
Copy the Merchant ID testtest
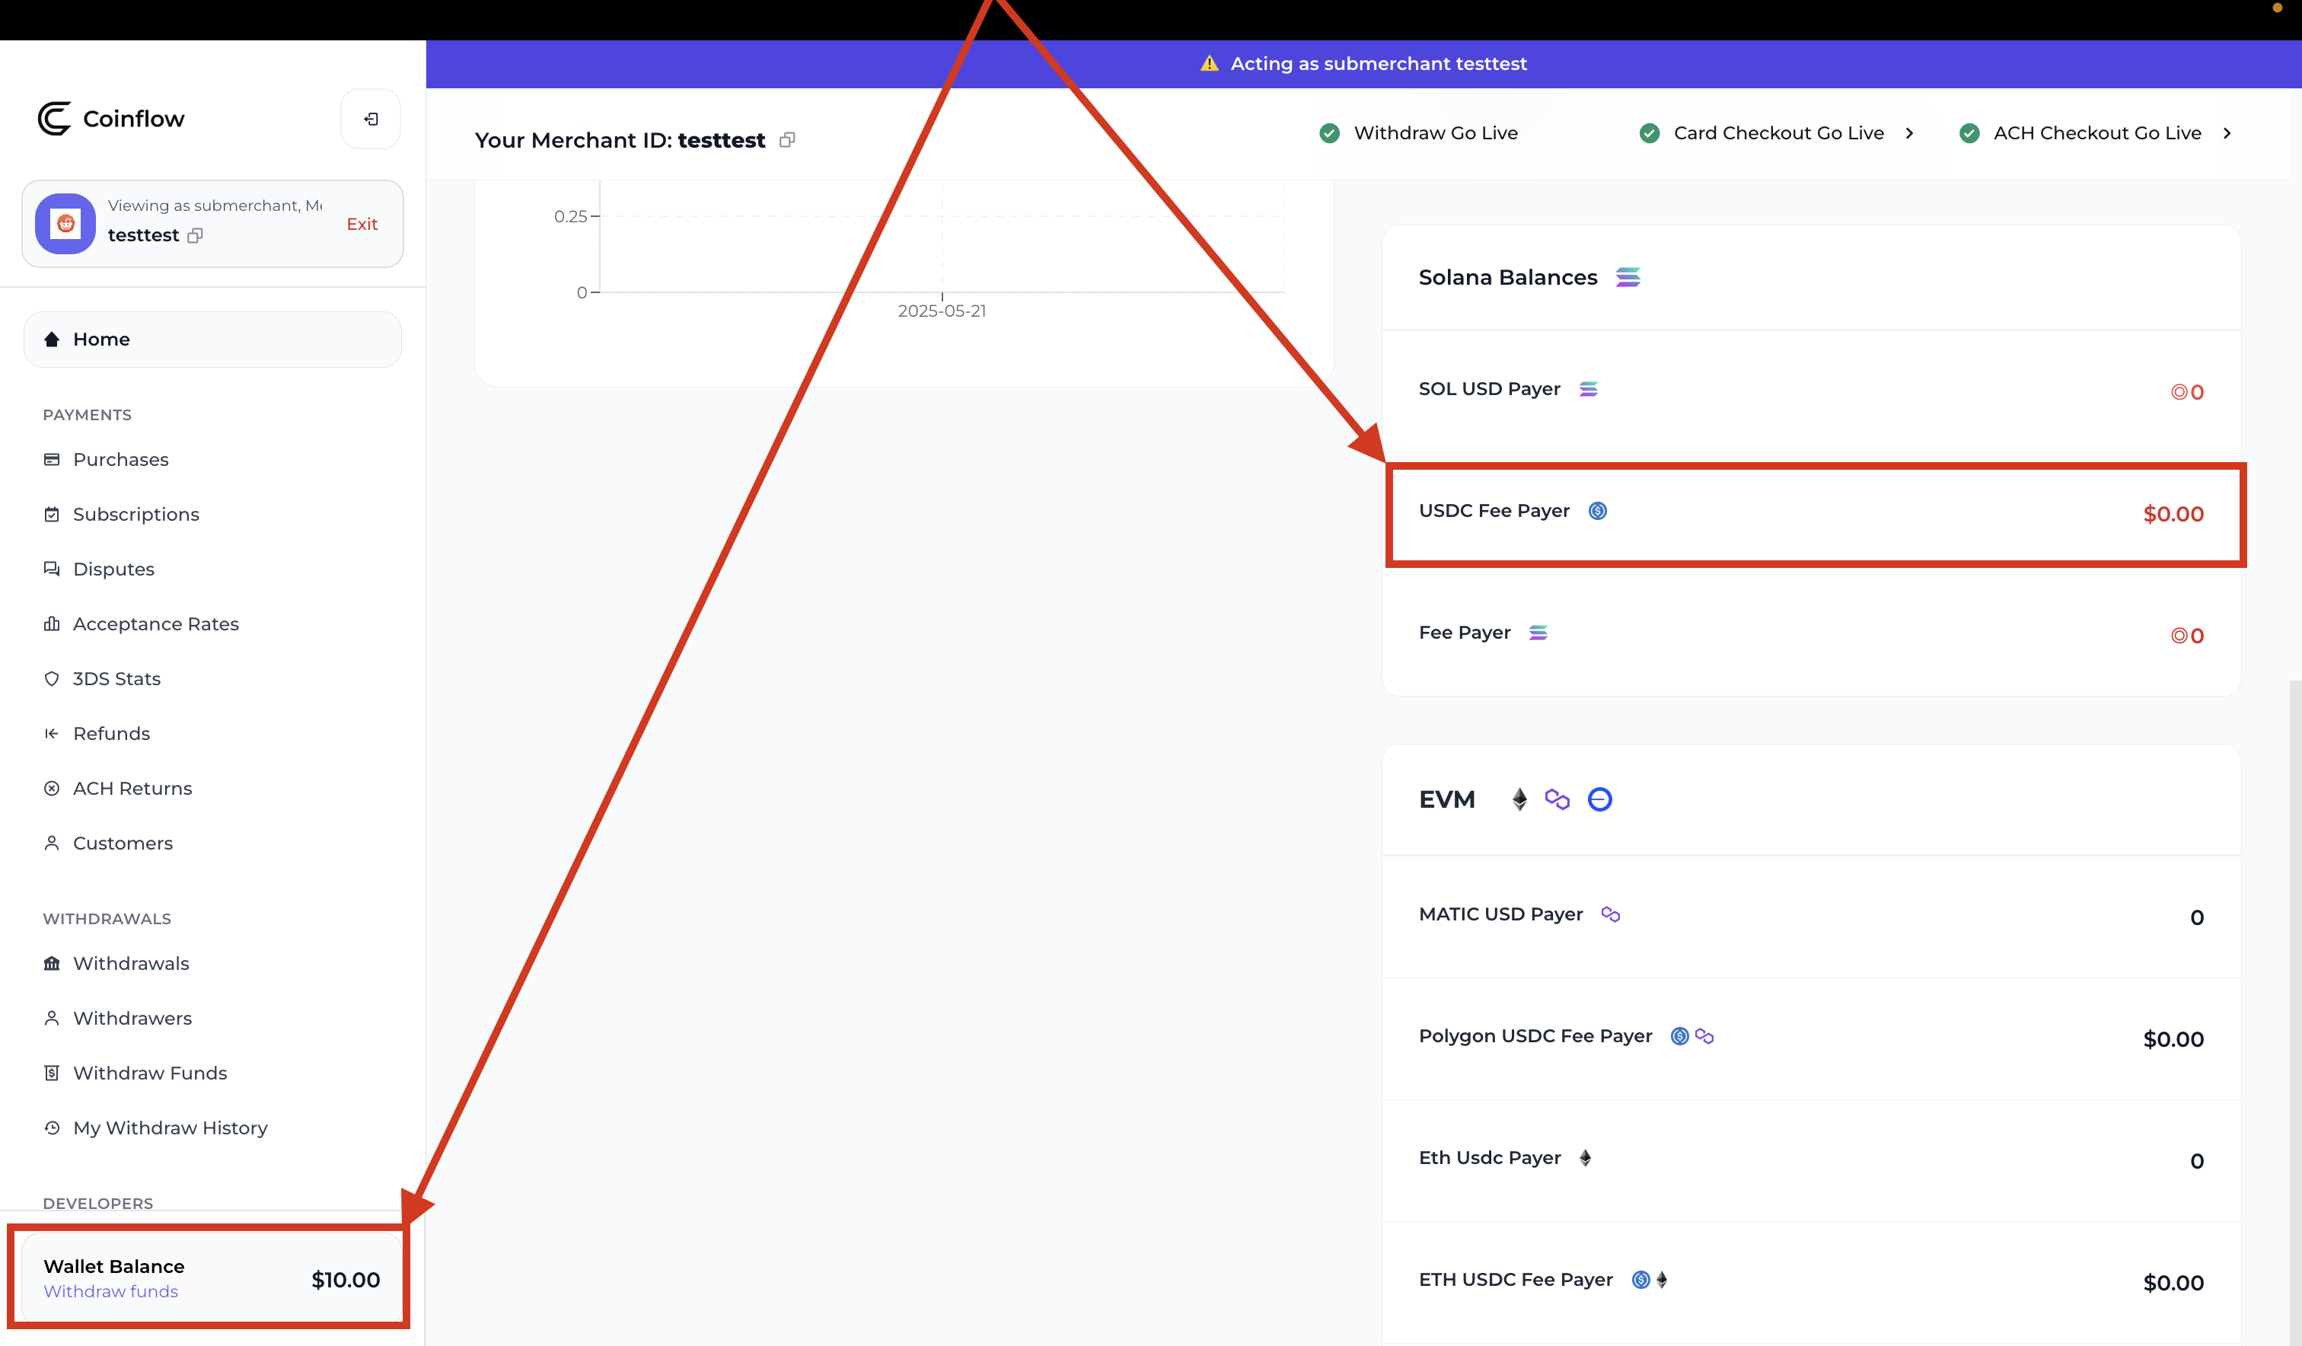coord(787,140)
